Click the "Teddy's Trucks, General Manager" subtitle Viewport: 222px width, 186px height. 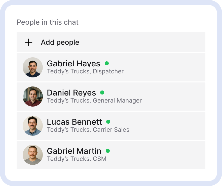pos(94,101)
